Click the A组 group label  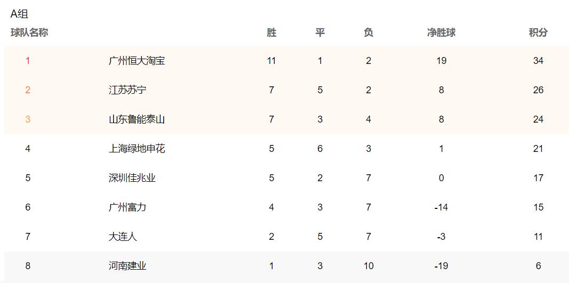click(19, 14)
